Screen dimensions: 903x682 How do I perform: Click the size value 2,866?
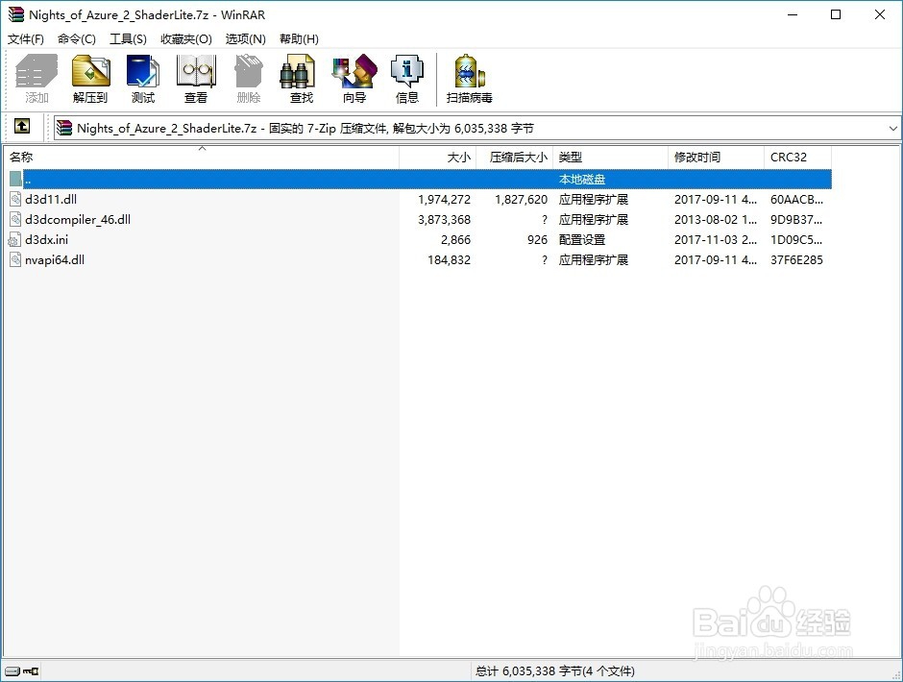455,239
